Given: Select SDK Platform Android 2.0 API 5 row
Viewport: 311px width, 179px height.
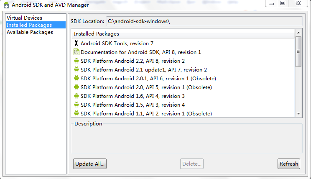Looking at the screenshot, I should (183, 87).
